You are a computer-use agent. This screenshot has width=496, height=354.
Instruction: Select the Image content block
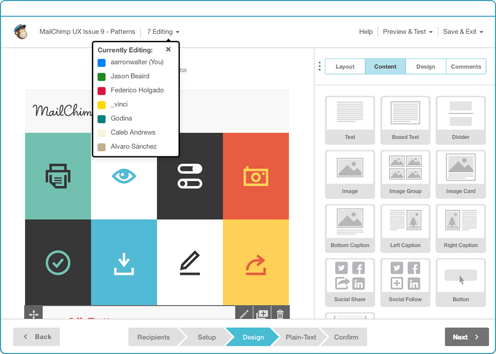pyautogui.click(x=350, y=175)
